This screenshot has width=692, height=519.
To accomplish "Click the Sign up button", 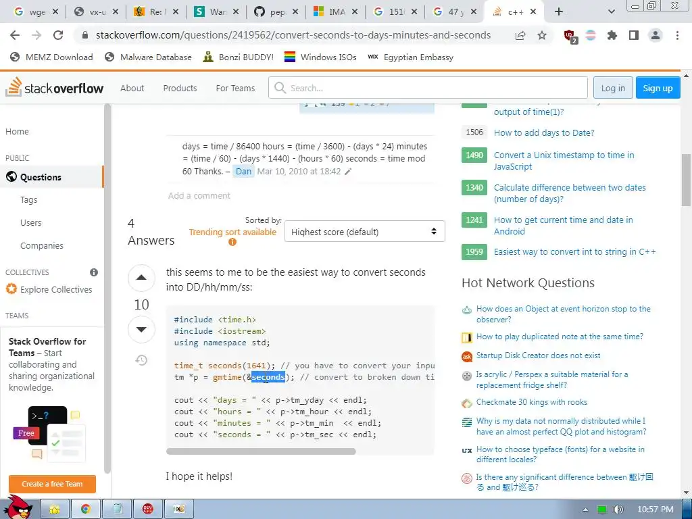I will 658,88.
